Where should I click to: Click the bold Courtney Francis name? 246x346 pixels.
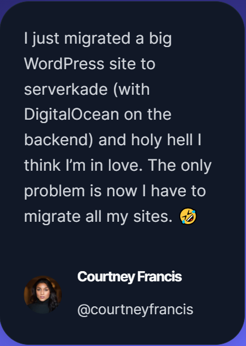coord(129,276)
